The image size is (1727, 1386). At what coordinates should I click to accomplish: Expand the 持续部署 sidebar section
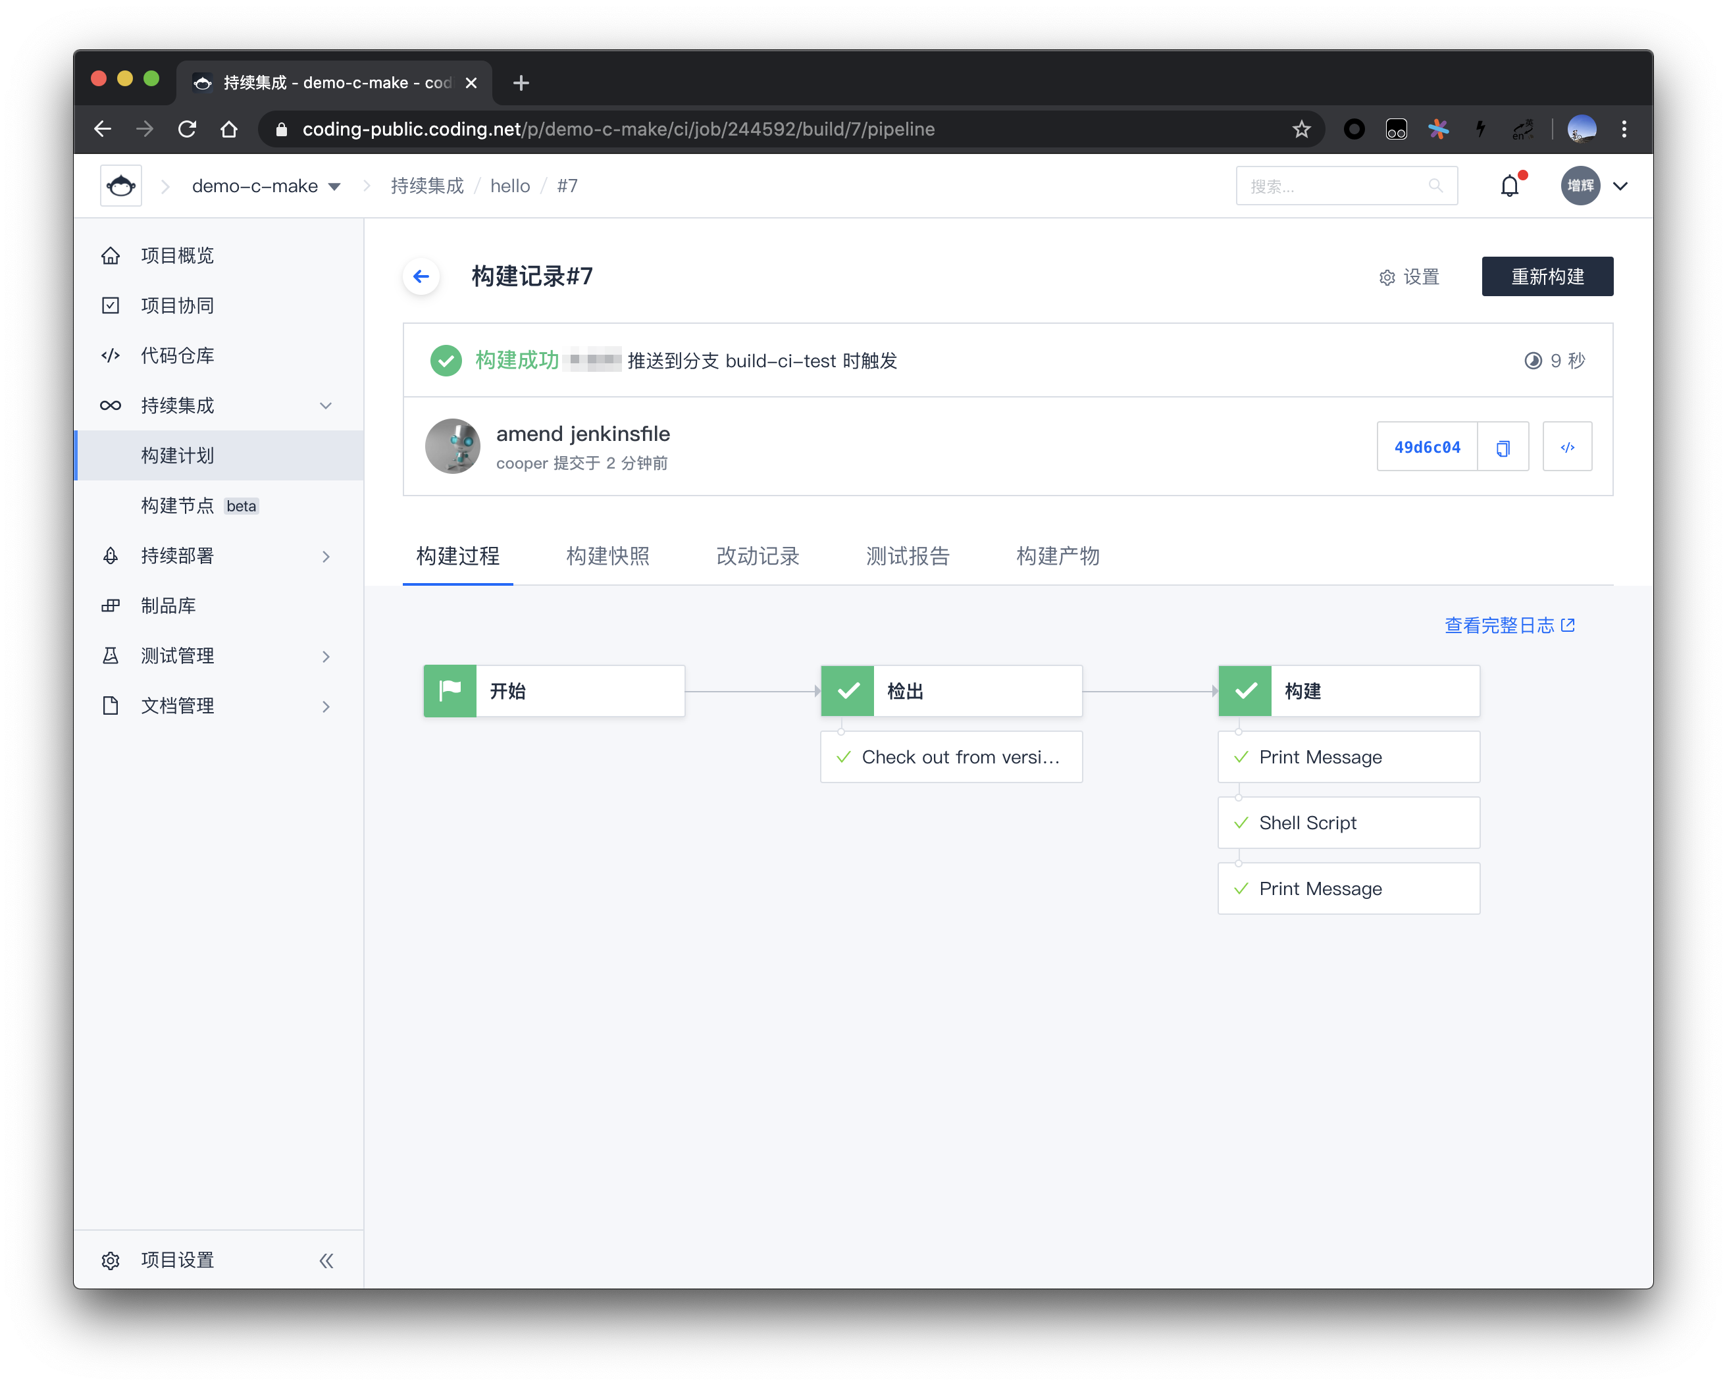tap(326, 556)
